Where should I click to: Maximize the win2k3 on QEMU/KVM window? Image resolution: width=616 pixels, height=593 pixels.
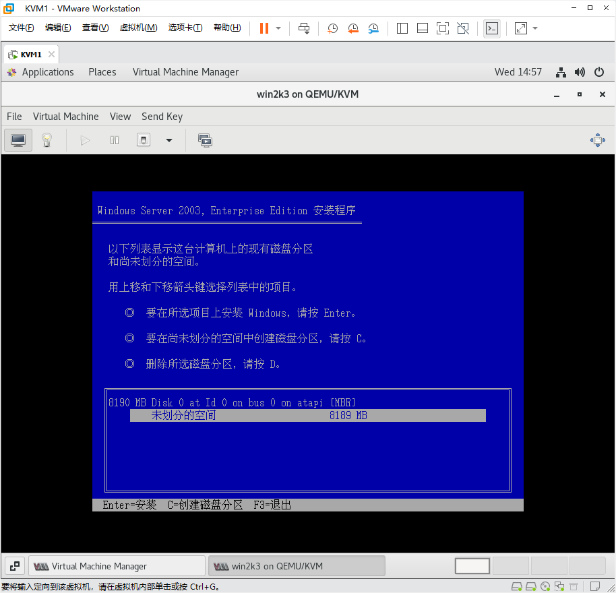[x=580, y=94]
